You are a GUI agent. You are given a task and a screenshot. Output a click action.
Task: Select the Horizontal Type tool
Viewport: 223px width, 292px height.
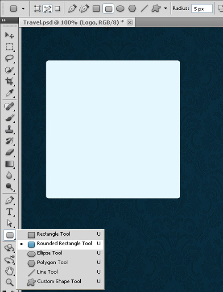(9, 212)
